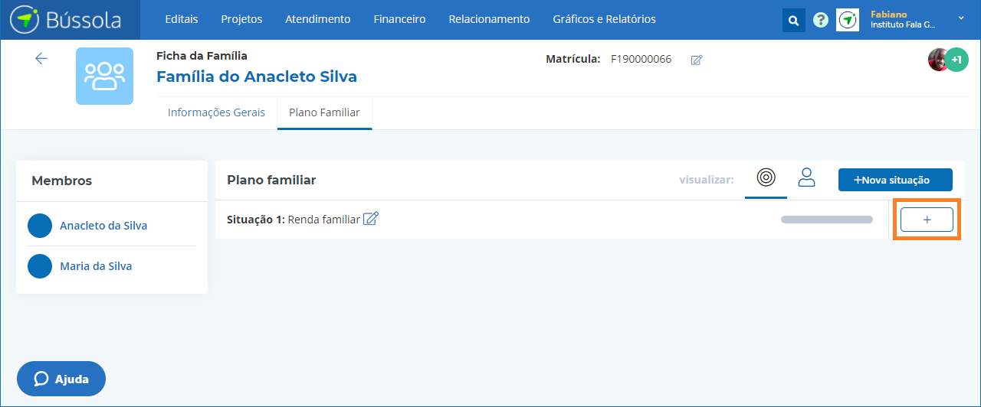Click the family group avatar icon

point(104,76)
